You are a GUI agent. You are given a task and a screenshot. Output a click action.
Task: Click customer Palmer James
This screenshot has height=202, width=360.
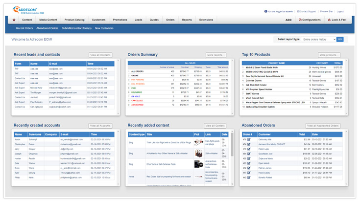pos(264,168)
